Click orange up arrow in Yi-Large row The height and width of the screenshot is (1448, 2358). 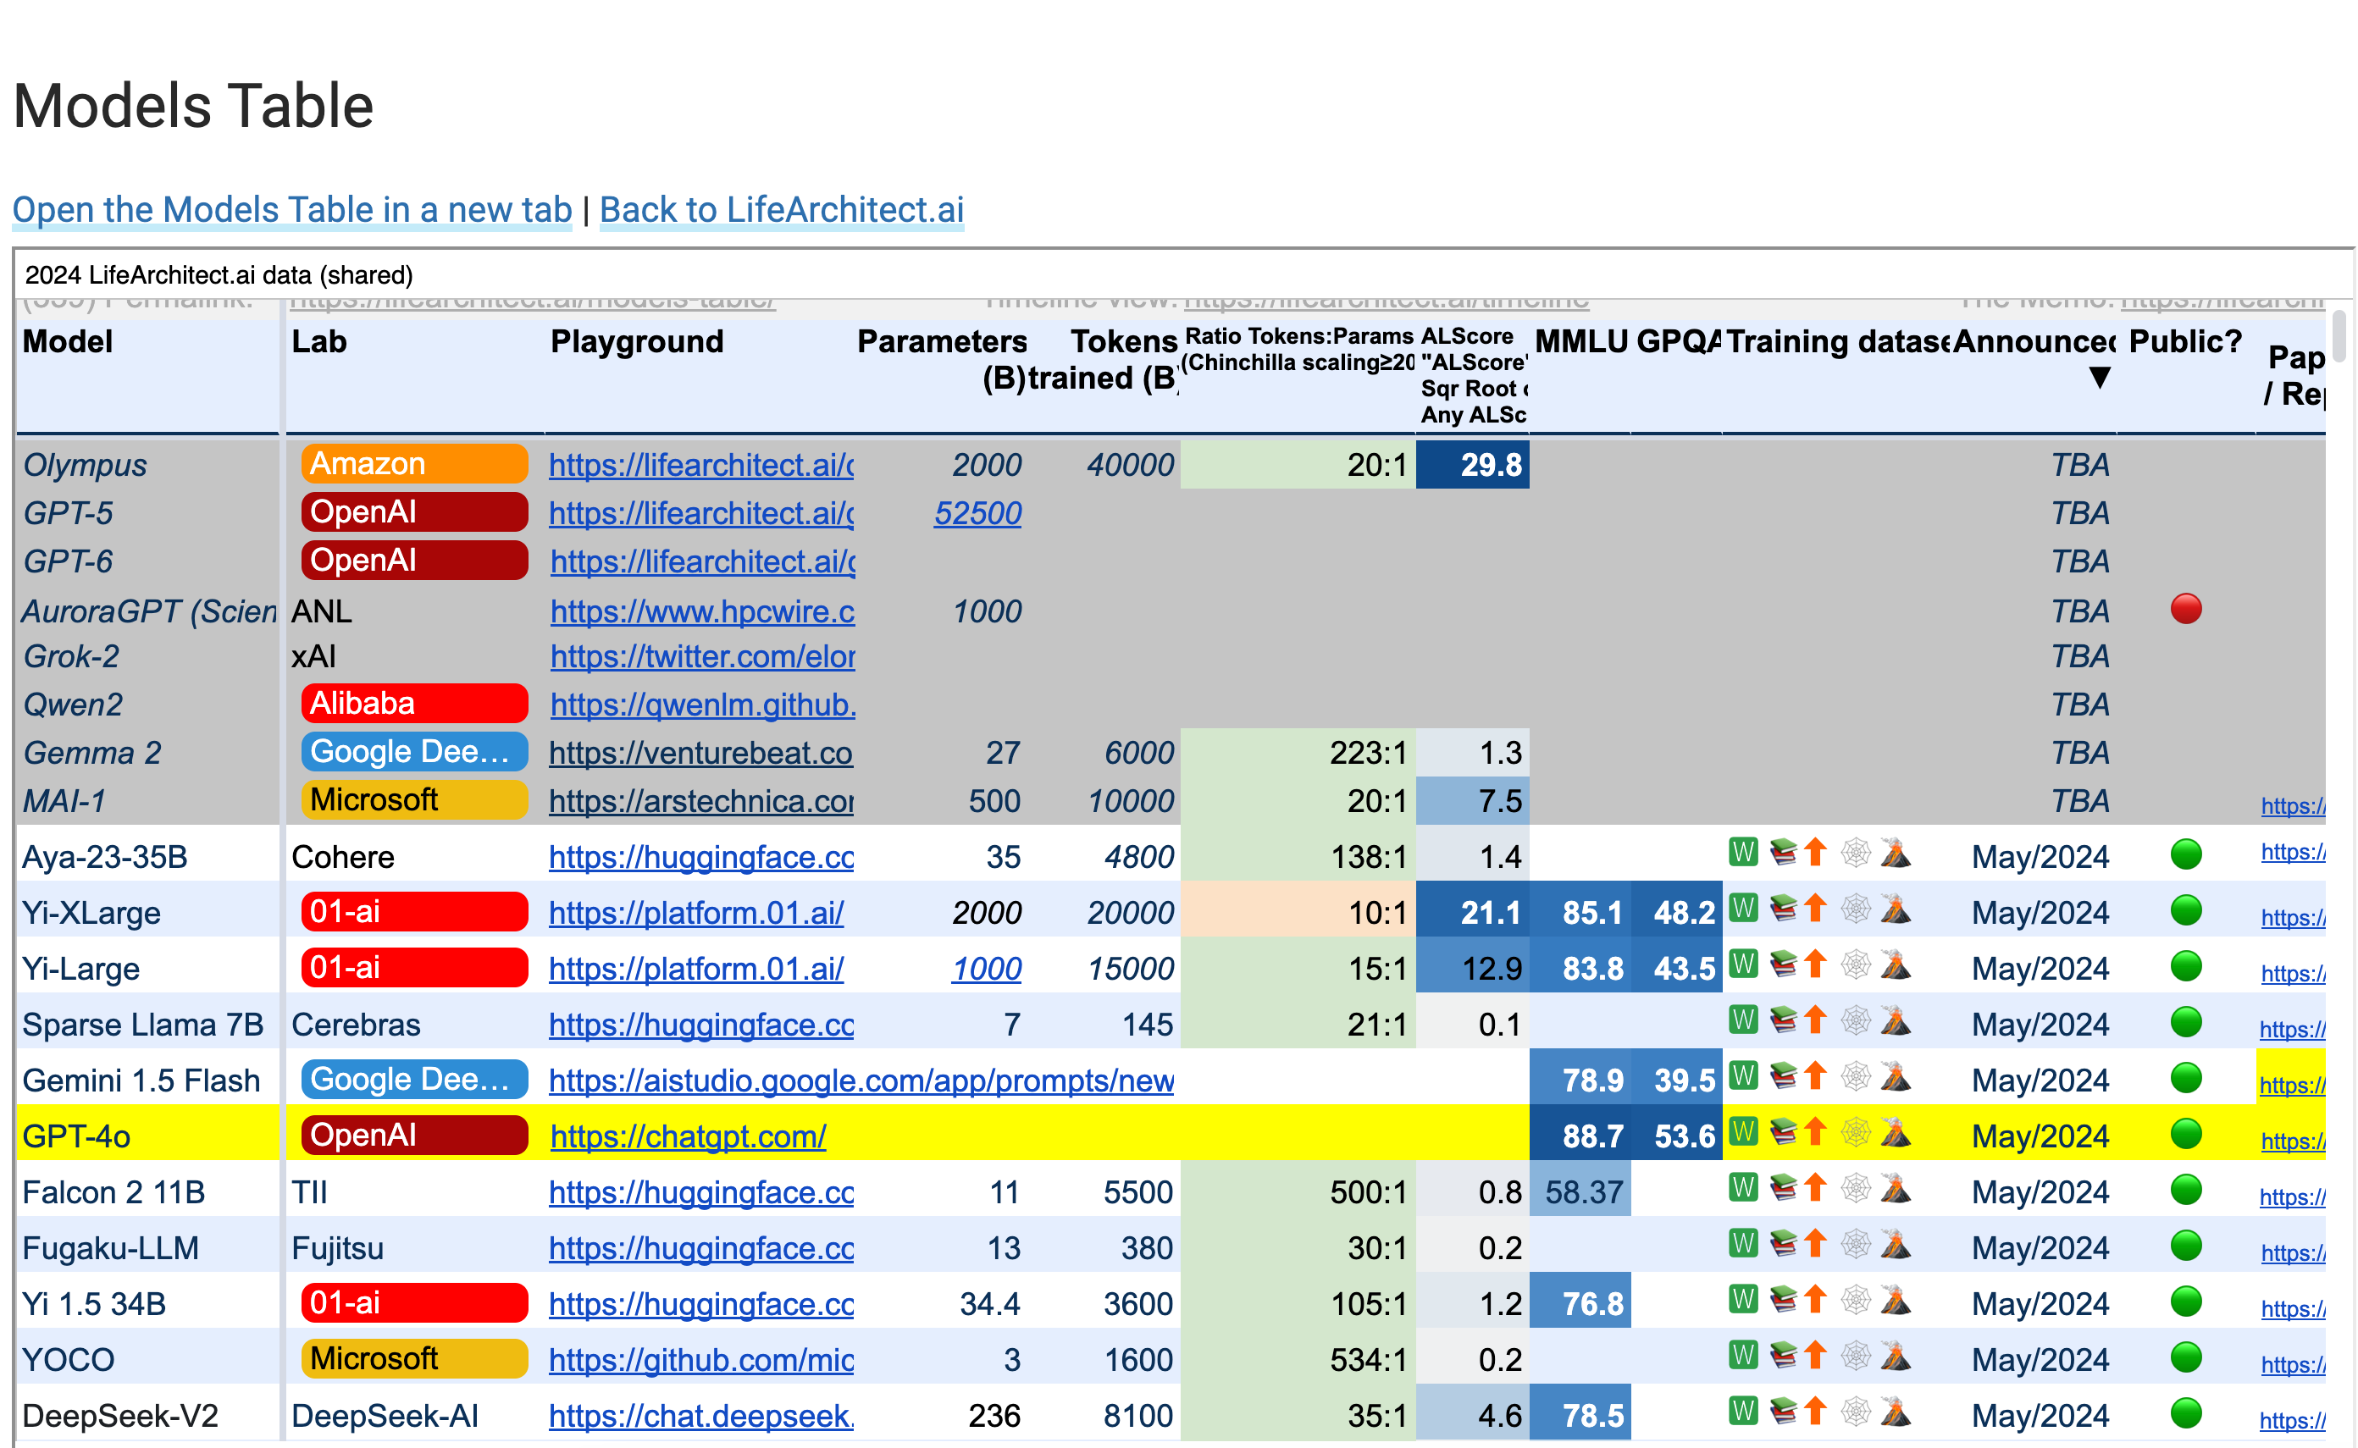click(x=1815, y=964)
